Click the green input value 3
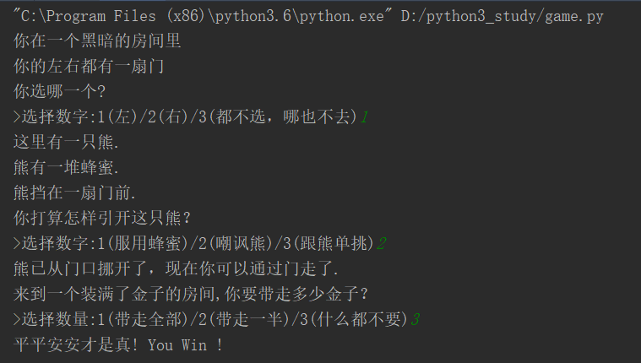 tap(416, 320)
